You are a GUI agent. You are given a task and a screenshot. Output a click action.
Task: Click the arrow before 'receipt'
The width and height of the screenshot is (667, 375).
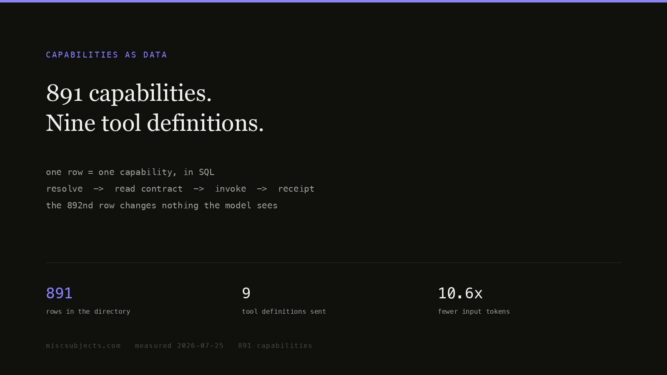point(262,189)
